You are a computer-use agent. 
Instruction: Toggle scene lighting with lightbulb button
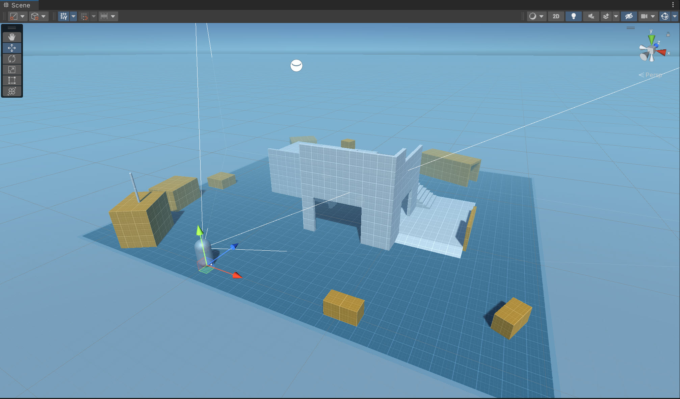573,16
